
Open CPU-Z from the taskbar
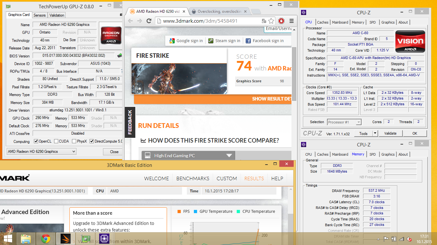tap(104, 239)
